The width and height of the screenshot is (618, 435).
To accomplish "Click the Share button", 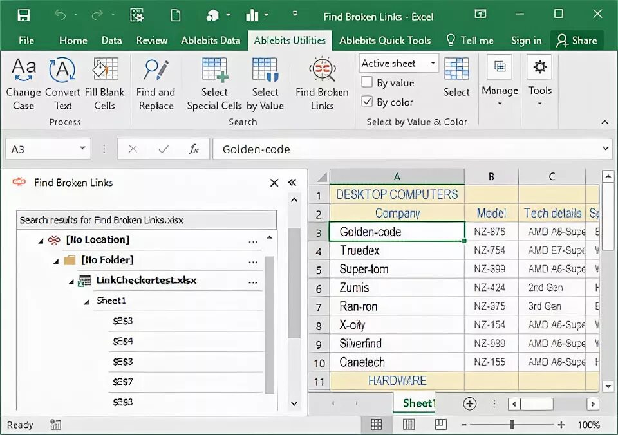I will (577, 40).
